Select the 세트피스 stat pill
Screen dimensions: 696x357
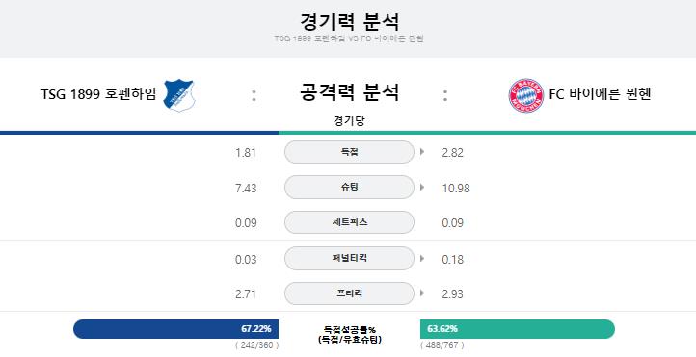click(349, 222)
